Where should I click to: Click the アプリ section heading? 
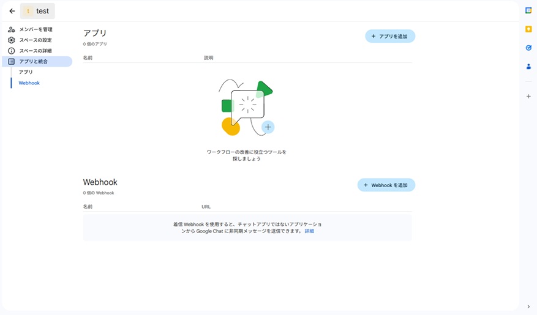tap(95, 33)
